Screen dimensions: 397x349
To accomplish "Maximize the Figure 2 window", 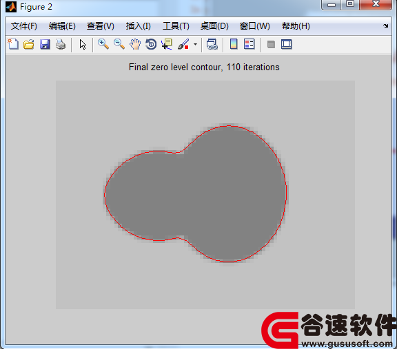I will (350, 4).
